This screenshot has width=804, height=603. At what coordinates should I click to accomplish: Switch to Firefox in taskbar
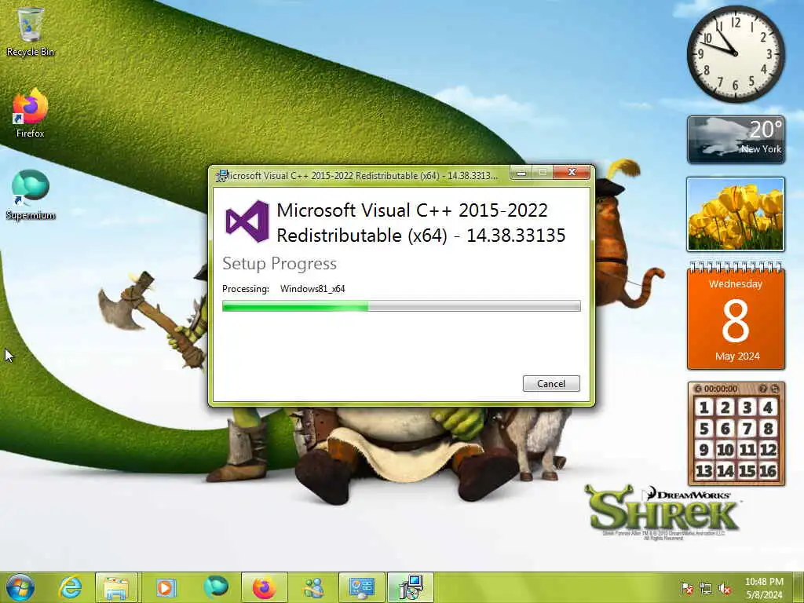264,587
